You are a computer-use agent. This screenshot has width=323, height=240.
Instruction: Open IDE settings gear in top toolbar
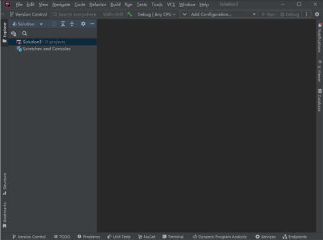[x=317, y=14]
